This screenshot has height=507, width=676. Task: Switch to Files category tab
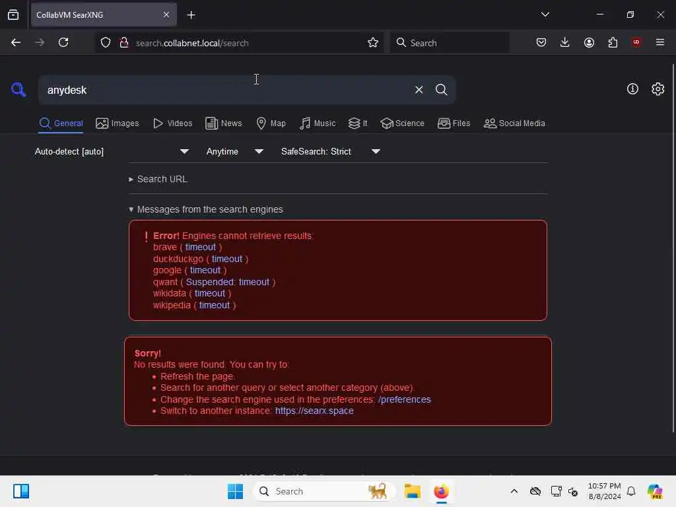pos(454,123)
